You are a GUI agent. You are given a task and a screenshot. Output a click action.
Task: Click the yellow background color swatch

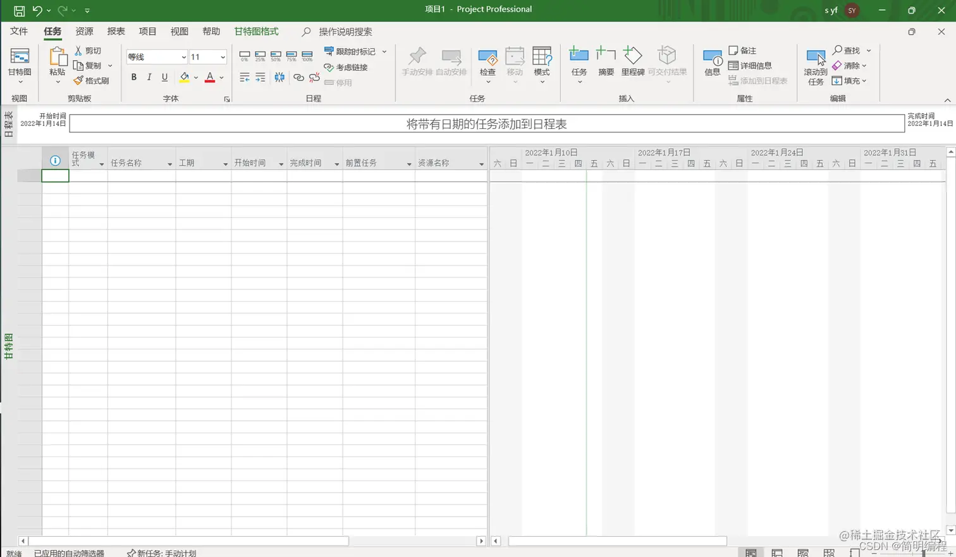click(x=184, y=78)
